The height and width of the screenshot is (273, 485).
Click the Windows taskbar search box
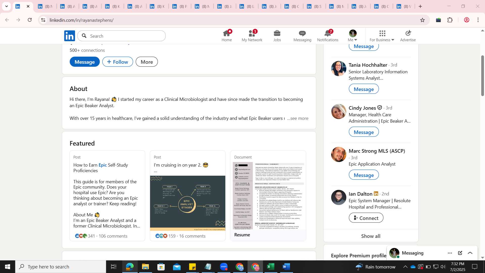(61, 267)
